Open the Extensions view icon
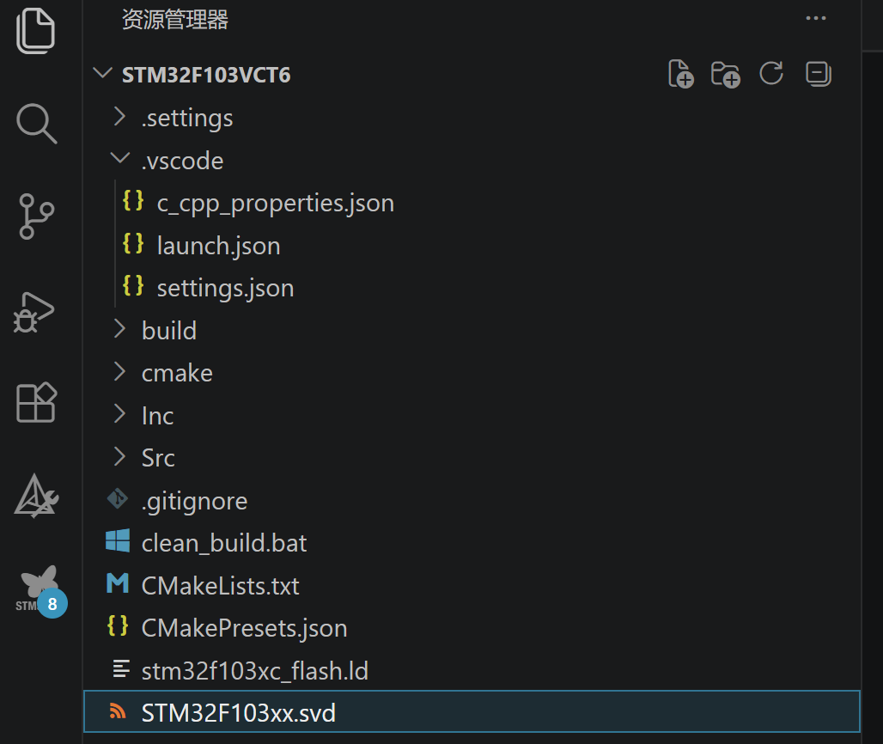This screenshot has height=744, width=883. (x=36, y=402)
